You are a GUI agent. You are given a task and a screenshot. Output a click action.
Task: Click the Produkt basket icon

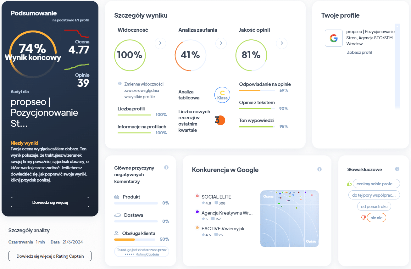117,197
